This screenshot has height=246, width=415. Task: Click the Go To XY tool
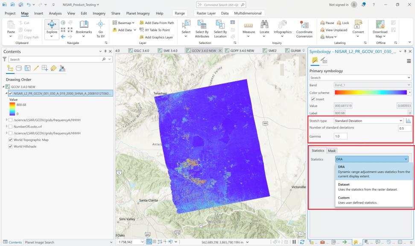tap(101, 29)
